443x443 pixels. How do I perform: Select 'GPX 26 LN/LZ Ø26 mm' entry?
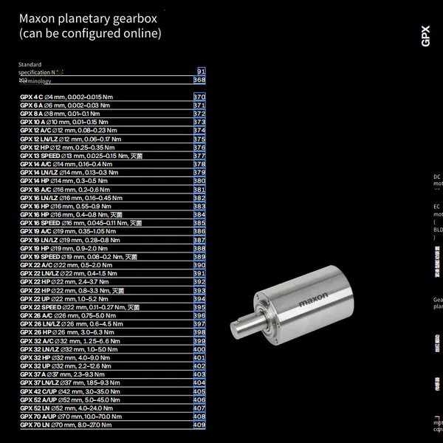click(x=72, y=324)
